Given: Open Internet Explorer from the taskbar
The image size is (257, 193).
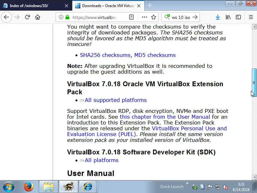Looking at the screenshot, I should [88, 187].
